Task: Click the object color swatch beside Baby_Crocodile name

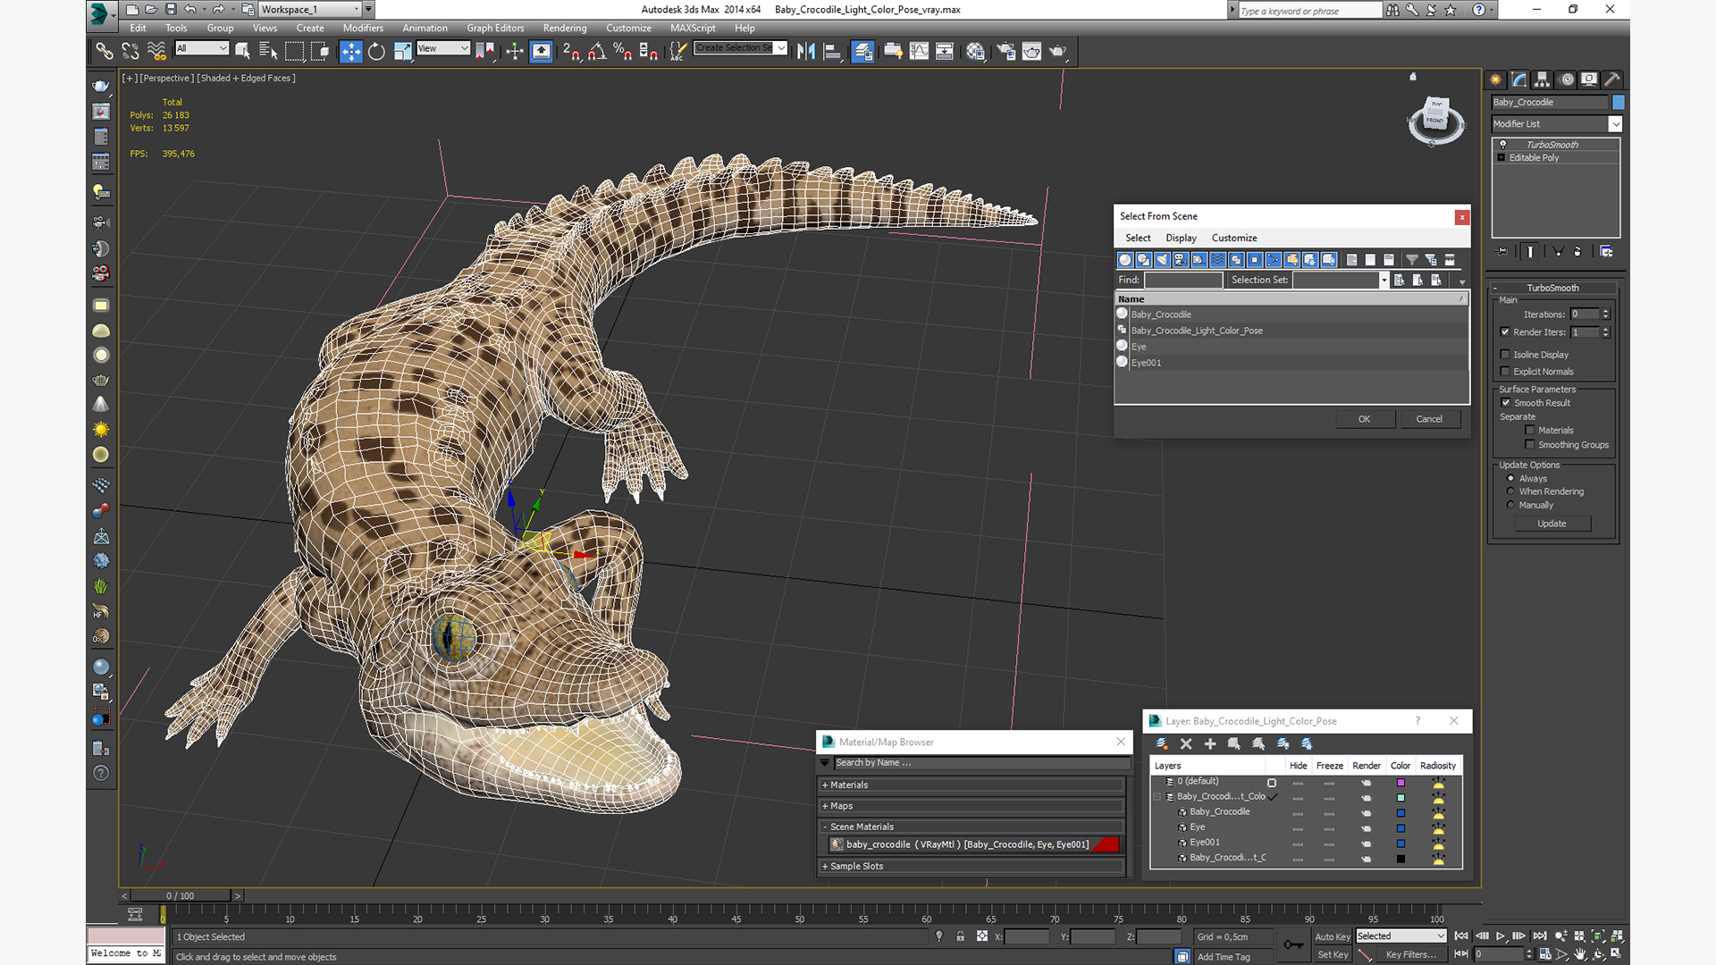Action: pyautogui.click(x=1619, y=103)
